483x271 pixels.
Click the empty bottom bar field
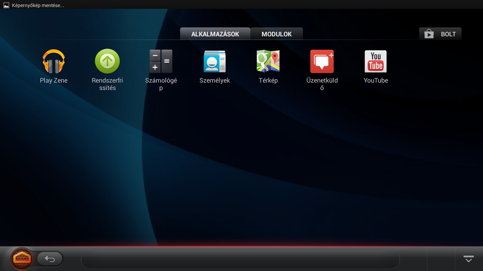240,259
